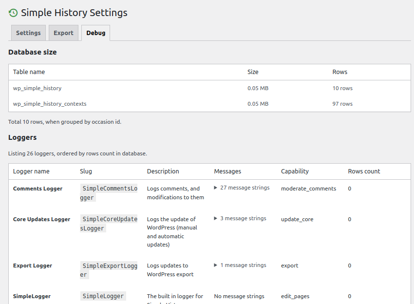Click the Logger name column header
Viewport: 414px width, 304px height.
point(31,171)
